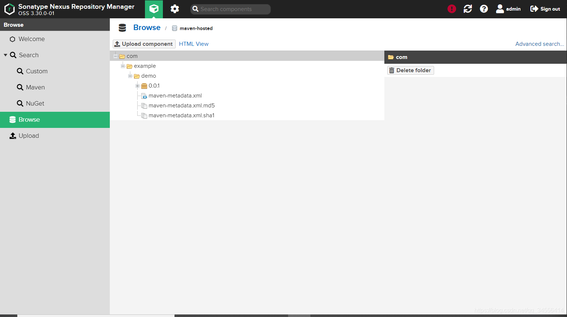
Task: Open the Advanced search link
Action: (540, 44)
